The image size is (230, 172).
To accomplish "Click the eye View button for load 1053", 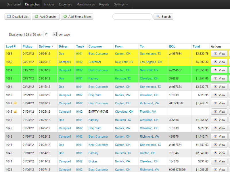I will point(219,54).
